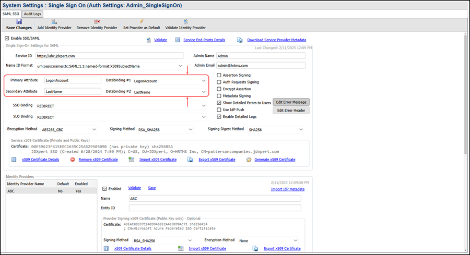This screenshot has height=255, width=470.
Task: Open the Name ID Format dropdown
Action: point(180,66)
